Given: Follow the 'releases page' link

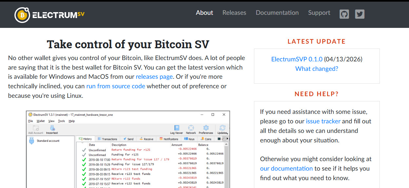Looking at the screenshot, I should [x=154, y=77].
